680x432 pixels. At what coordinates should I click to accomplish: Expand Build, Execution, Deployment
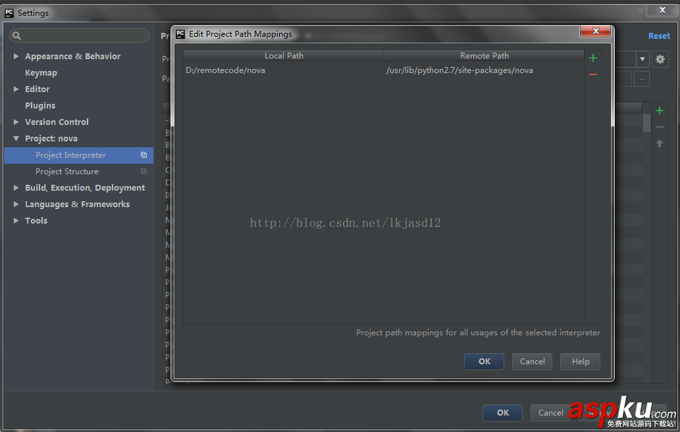(x=15, y=187)
